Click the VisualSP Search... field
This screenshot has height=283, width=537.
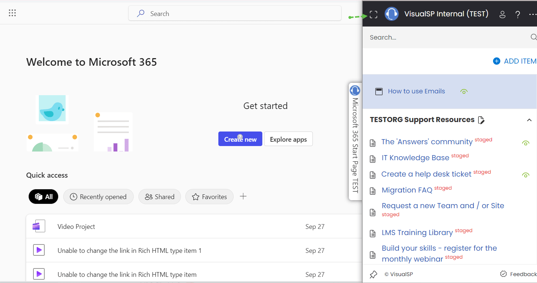click(449, 37)
